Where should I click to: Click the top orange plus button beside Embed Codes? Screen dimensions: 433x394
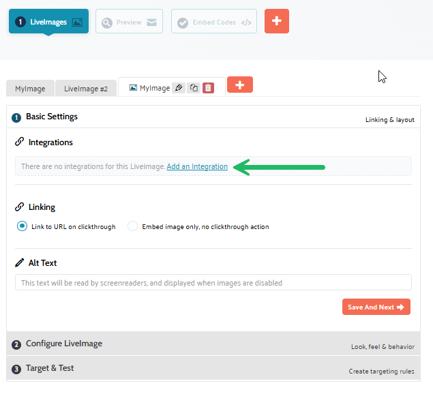click(276, 21)
